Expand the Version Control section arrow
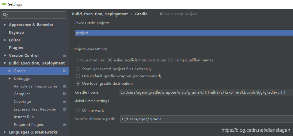The width and height of the screenshot is (293, 136). [x=5, y=56]
